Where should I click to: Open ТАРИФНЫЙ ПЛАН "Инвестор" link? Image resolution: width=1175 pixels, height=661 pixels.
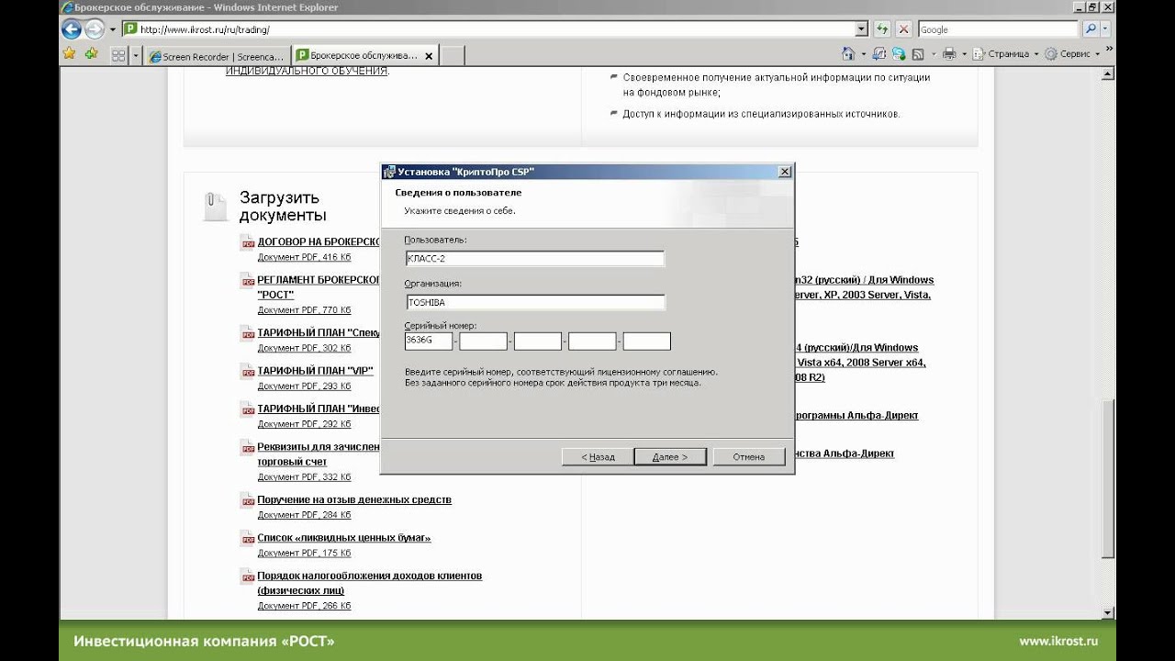[x=319, y=408]
